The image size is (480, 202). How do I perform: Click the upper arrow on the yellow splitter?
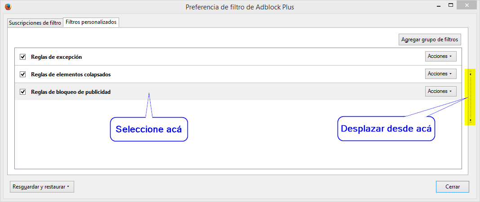470,74
